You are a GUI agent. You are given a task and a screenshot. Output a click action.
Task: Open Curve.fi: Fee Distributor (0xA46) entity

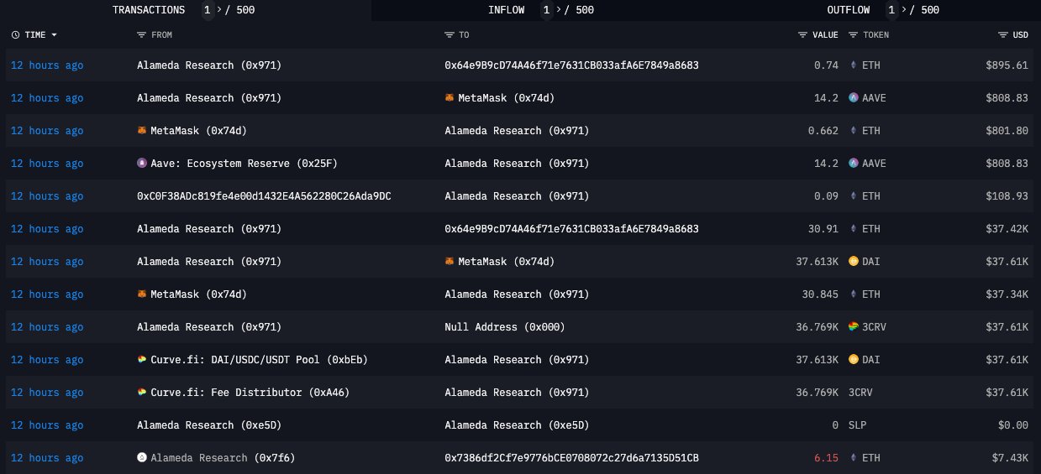pyautogui.click(x=250, y=393)
